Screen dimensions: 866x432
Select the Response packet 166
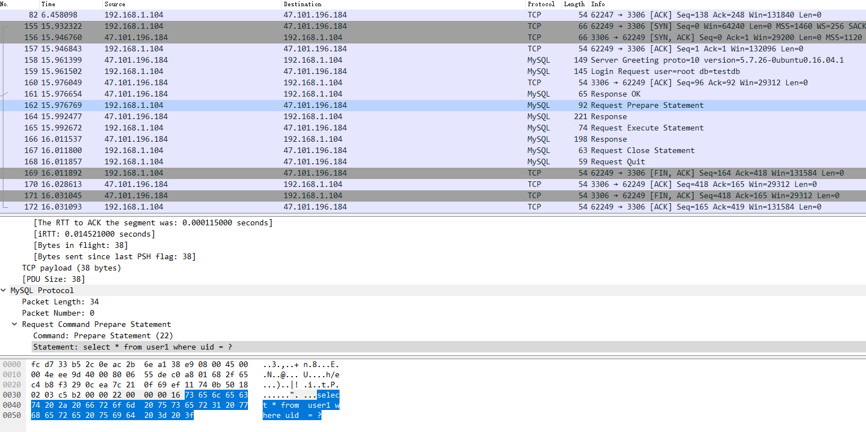(x=433, y=139)
